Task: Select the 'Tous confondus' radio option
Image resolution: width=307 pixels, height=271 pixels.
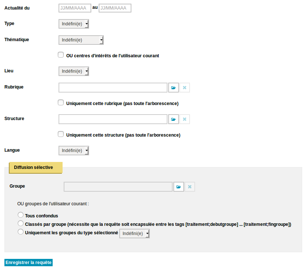Action: [x=21, y=215]
